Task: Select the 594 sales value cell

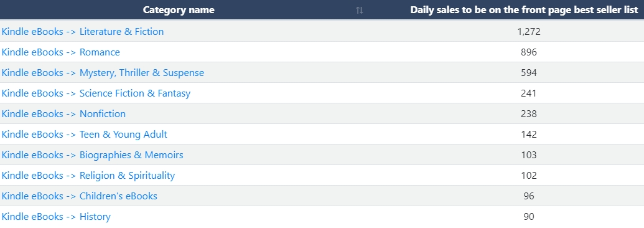Action: [x=529, y=72]
